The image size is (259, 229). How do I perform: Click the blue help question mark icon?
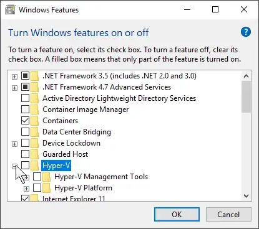click(246, 32)
